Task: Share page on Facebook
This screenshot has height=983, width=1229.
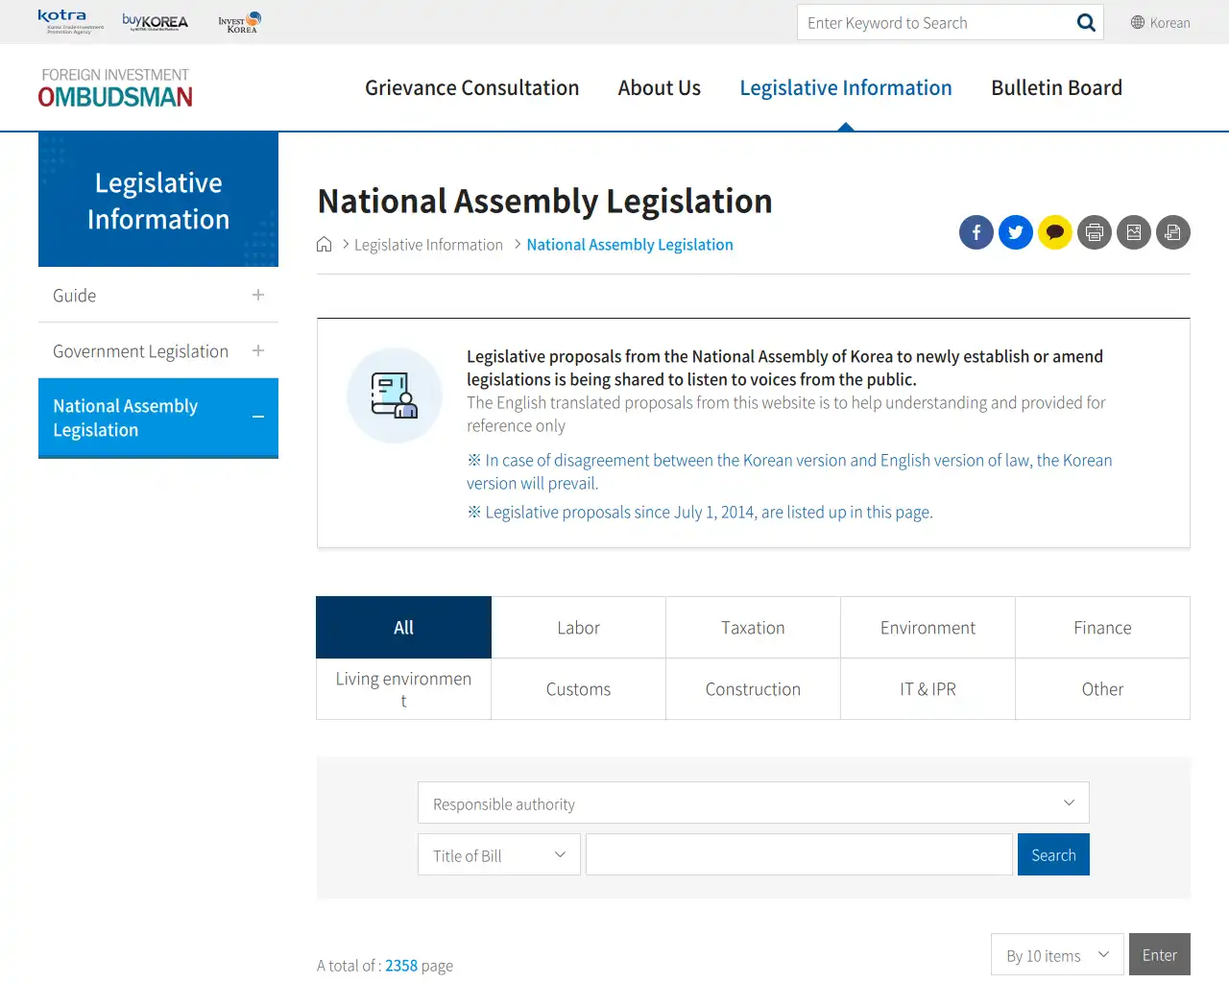Action: tap(976, 232)
